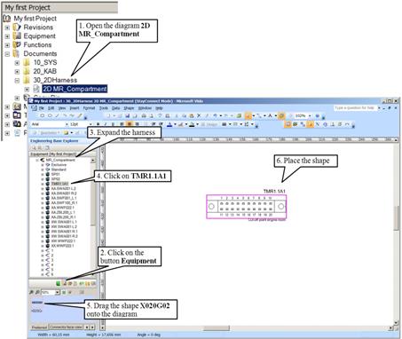Click the 2D MR_Compartment diagram icon
This screenshot has width=402, height=339.
36,89
